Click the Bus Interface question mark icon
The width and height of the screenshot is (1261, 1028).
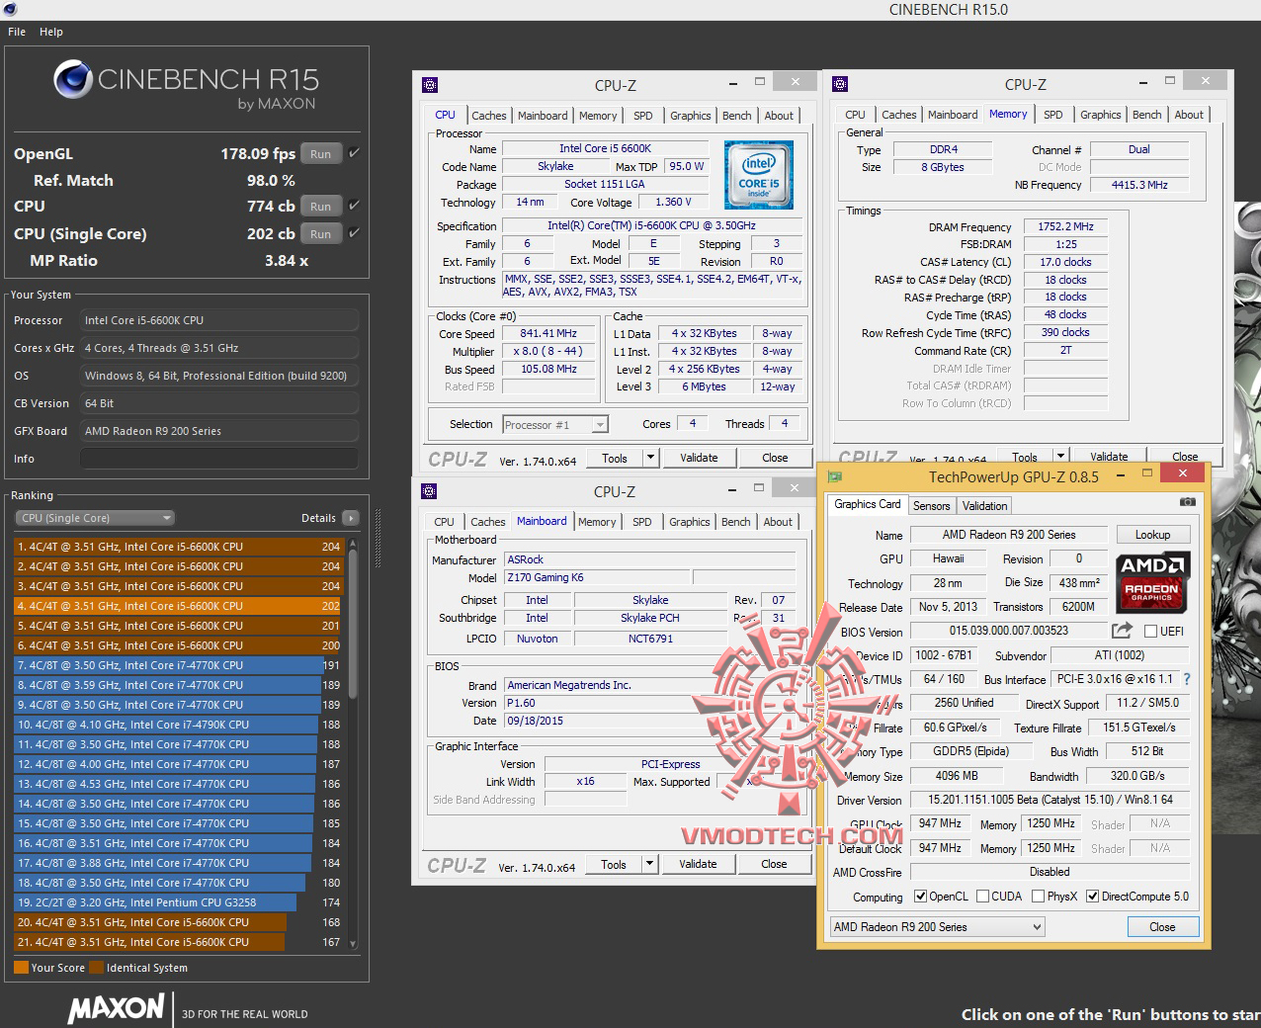pyautogui.click(x=1187, y=679)
